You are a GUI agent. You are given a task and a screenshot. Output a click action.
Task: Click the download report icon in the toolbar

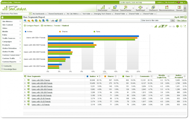tap(25, 20)
